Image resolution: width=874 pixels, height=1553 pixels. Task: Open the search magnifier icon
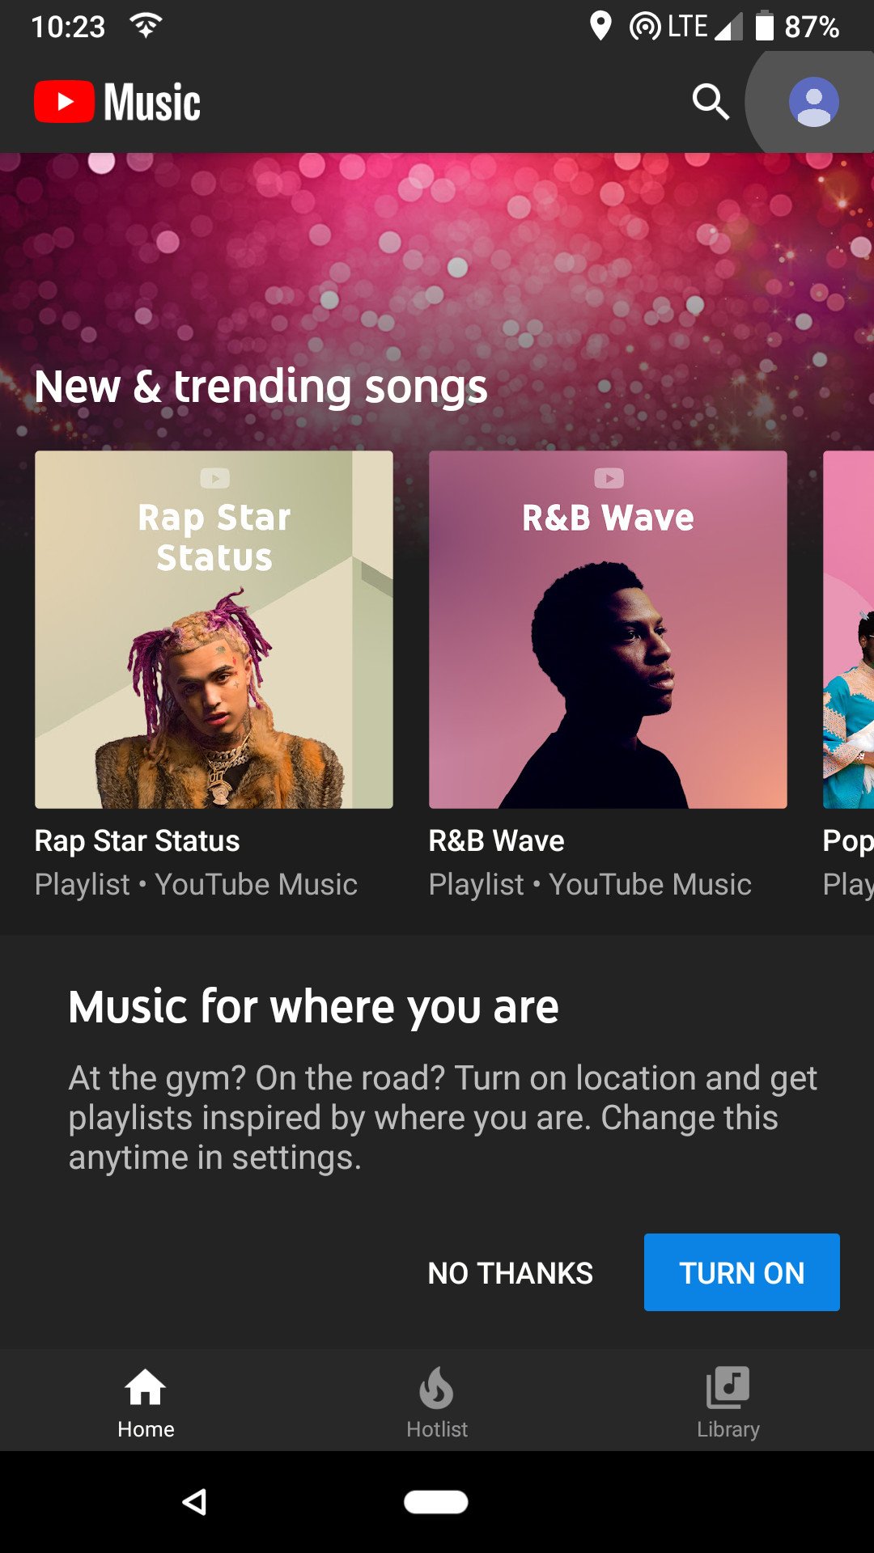tap(711, 102)
